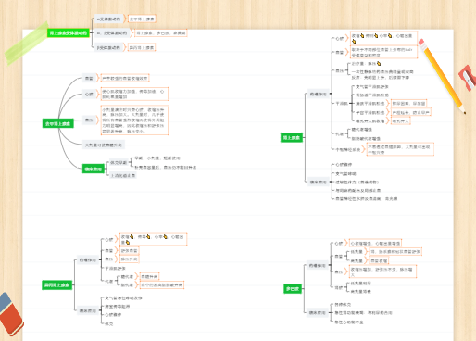The width and height of the screenshot is (476, 341).
Task: Select 药理作用 node under 多巴胺
Action: [318, 265]
